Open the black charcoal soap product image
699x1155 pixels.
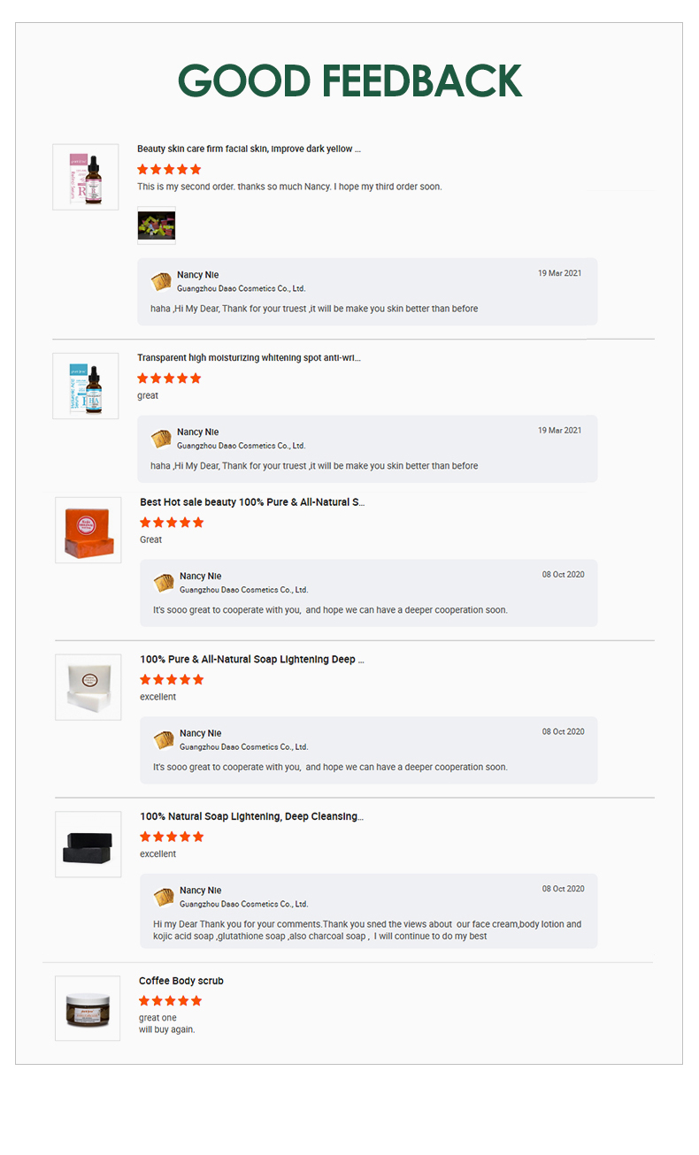pyautogui.click(x=88, y=845)
